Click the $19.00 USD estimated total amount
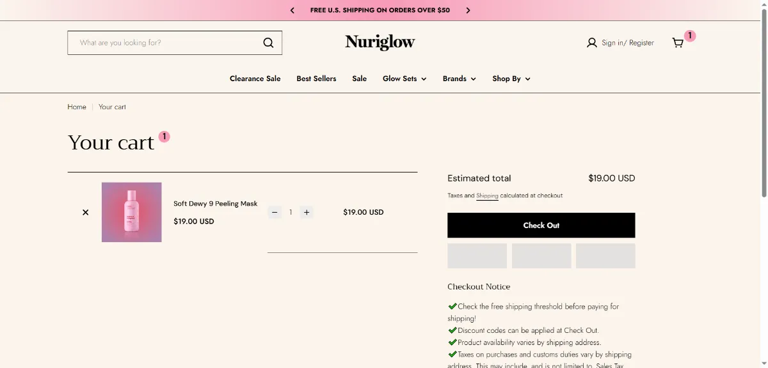The width and height of the screenshot is (768, 368). pos(612,178)
